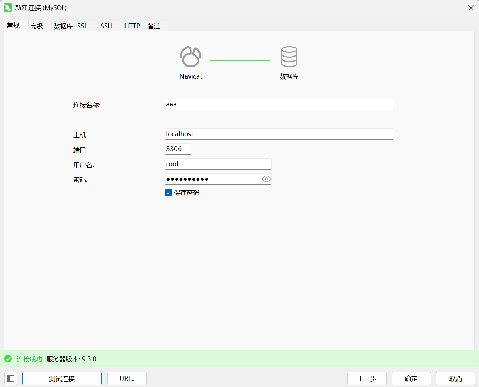
Task: Show password with the eye icon
Action: coord(266,179)
